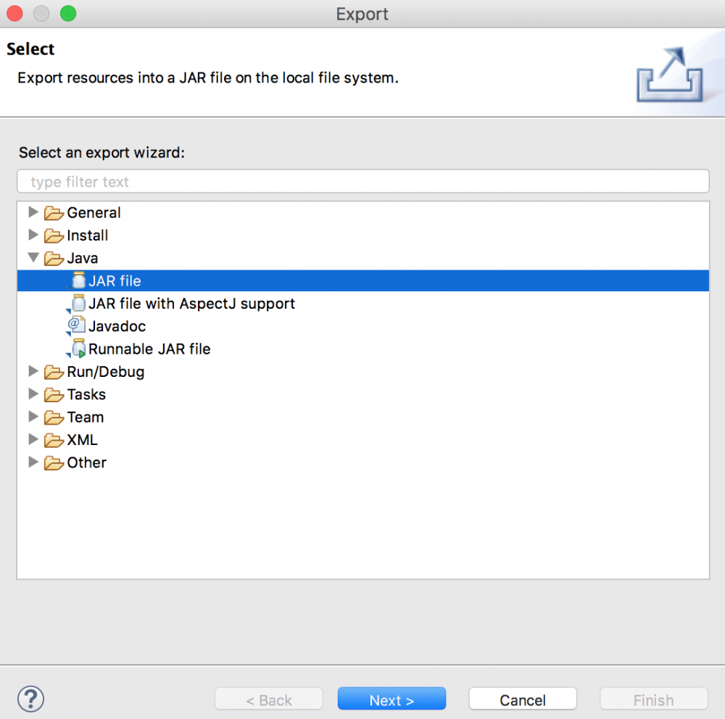Click the XML folder icon

click(54, 441)
